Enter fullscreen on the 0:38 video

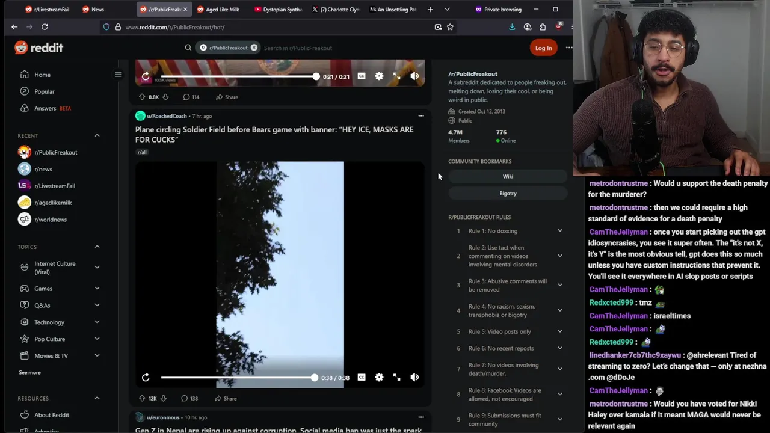[397, 377]
